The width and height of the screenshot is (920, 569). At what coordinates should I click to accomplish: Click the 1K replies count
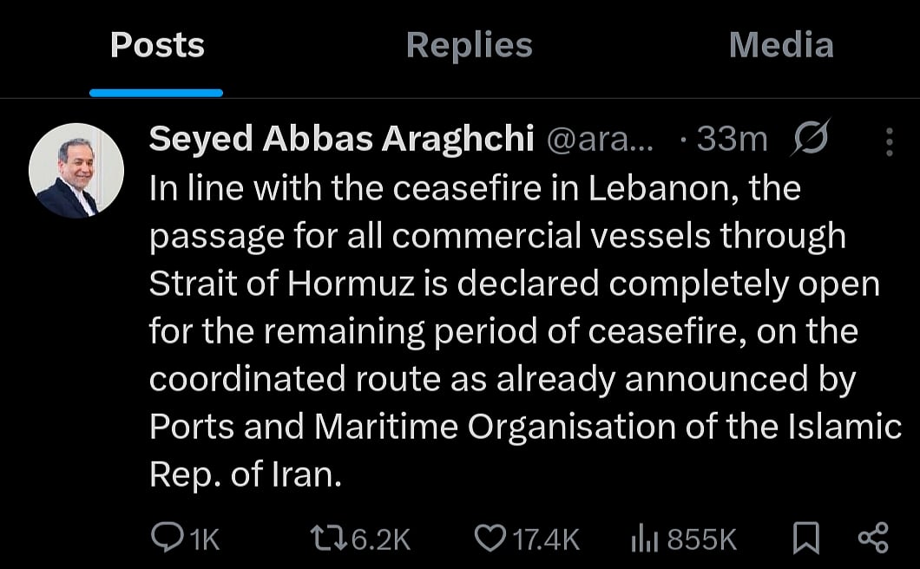(204, 540)
